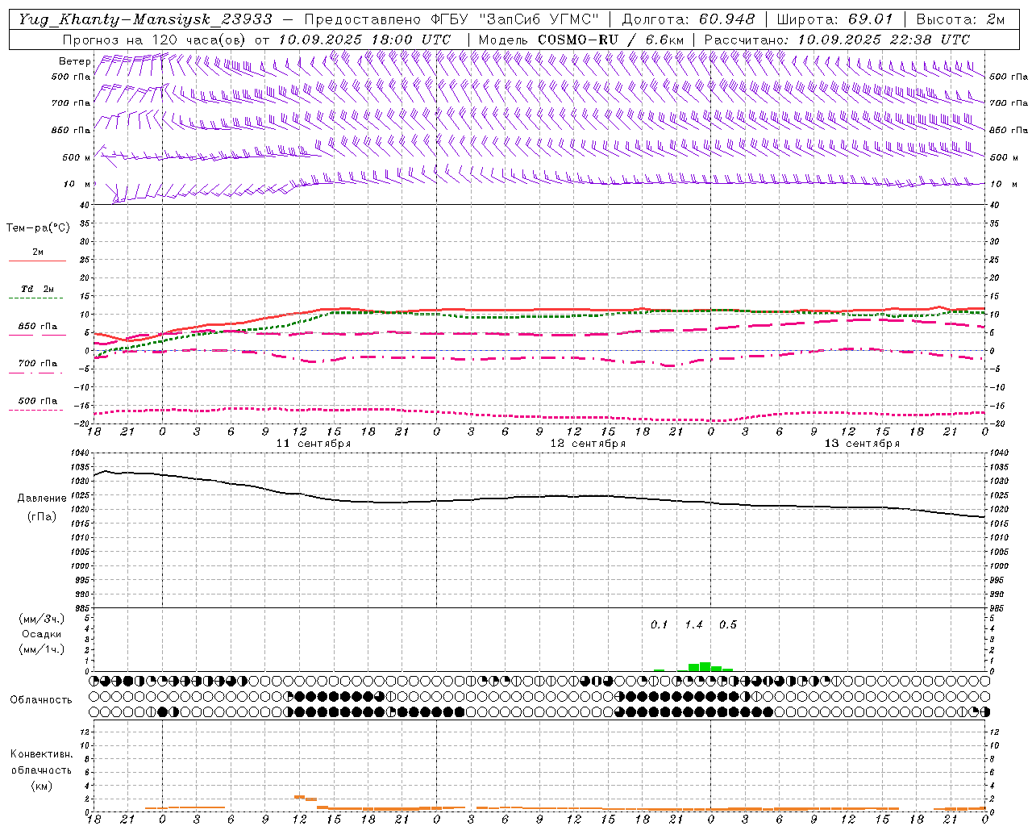The image size is (1032, 826).
Task: Click the "Облачность" cloud cover label
Action: pyautogui.click(x=41, y=700)
